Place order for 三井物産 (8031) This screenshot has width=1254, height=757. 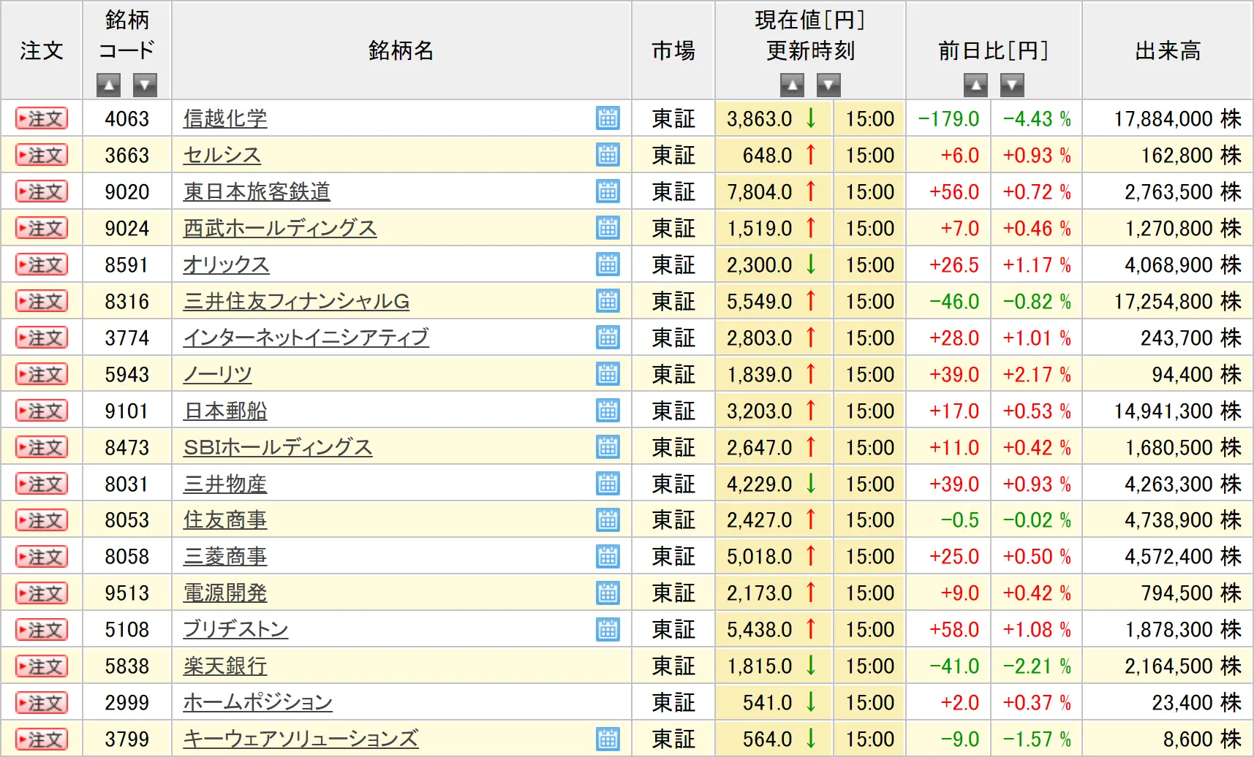coord(42,484)
